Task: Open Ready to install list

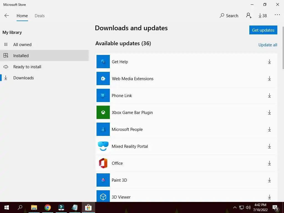Action: pyautogui.click(x=44, y=67)
